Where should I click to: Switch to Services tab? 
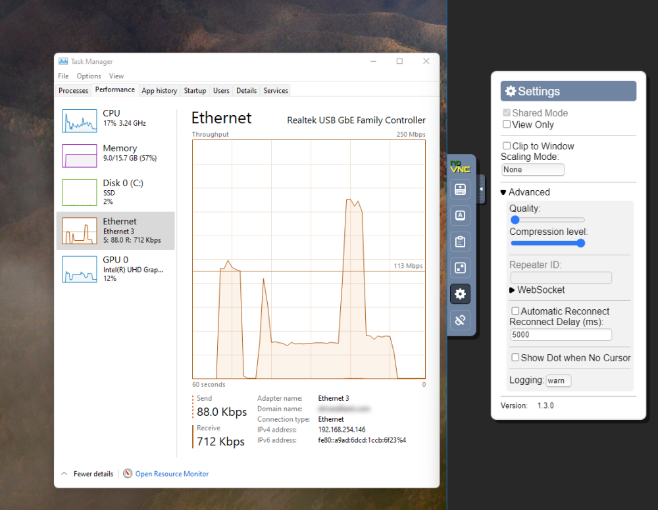(x=276, y=91)
